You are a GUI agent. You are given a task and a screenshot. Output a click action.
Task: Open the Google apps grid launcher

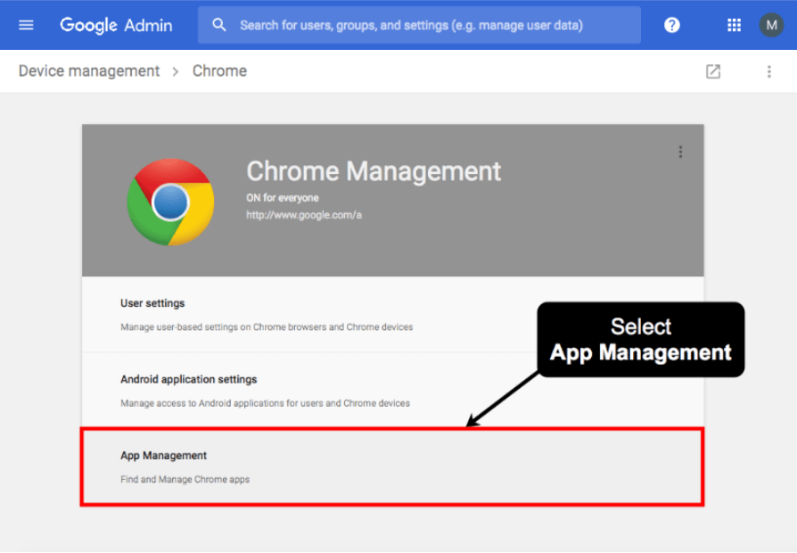pos(734,25)
